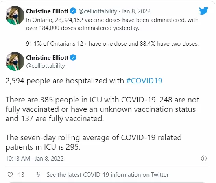The image size is (216, 183).
Task: Click the text about 385 people in ICU
Action: coord(102,109)
